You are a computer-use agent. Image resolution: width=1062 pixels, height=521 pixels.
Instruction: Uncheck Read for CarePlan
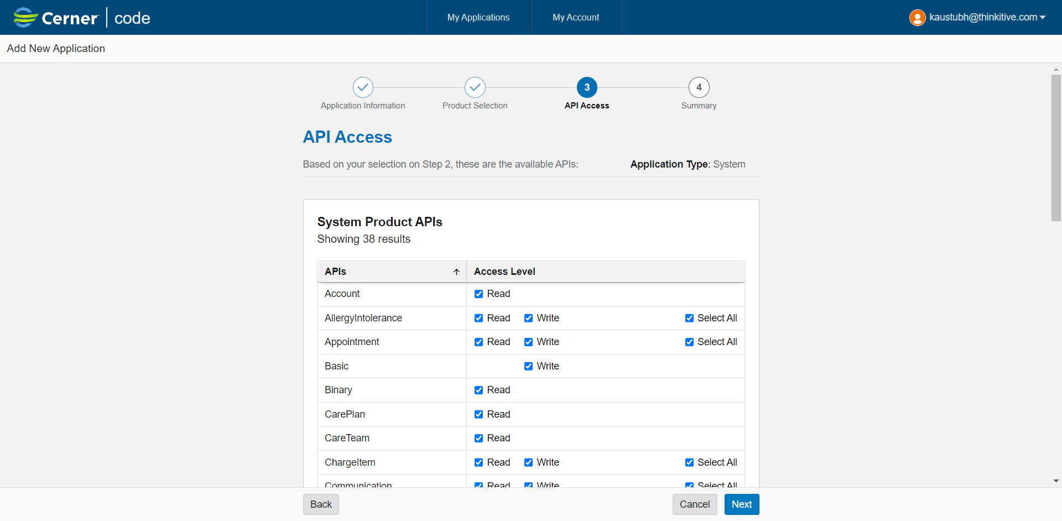click(478, 414)
